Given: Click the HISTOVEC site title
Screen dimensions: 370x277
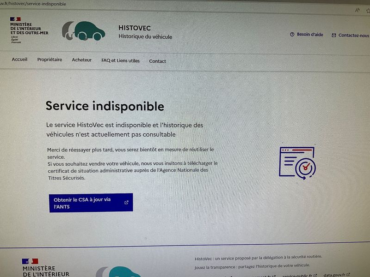Looking at the screenshot, I should [x=135, y=28].
